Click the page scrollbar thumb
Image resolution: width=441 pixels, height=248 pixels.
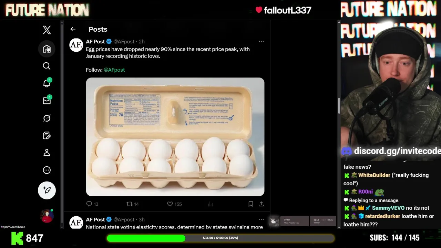(x=339, y=105)
